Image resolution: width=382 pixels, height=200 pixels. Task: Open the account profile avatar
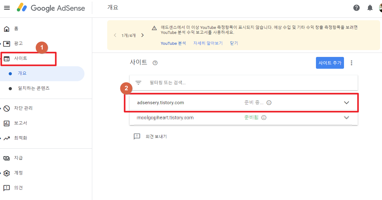(380, 8)
